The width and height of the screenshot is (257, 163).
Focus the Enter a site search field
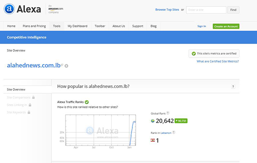coord(206,10)
